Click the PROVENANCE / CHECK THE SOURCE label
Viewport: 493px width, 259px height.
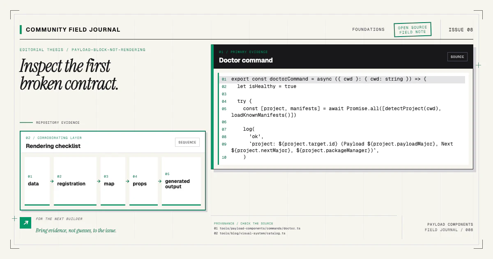point(243,224)
